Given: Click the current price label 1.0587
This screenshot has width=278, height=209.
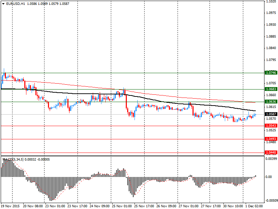Looking at the screenshot, I should pos(271,114).
